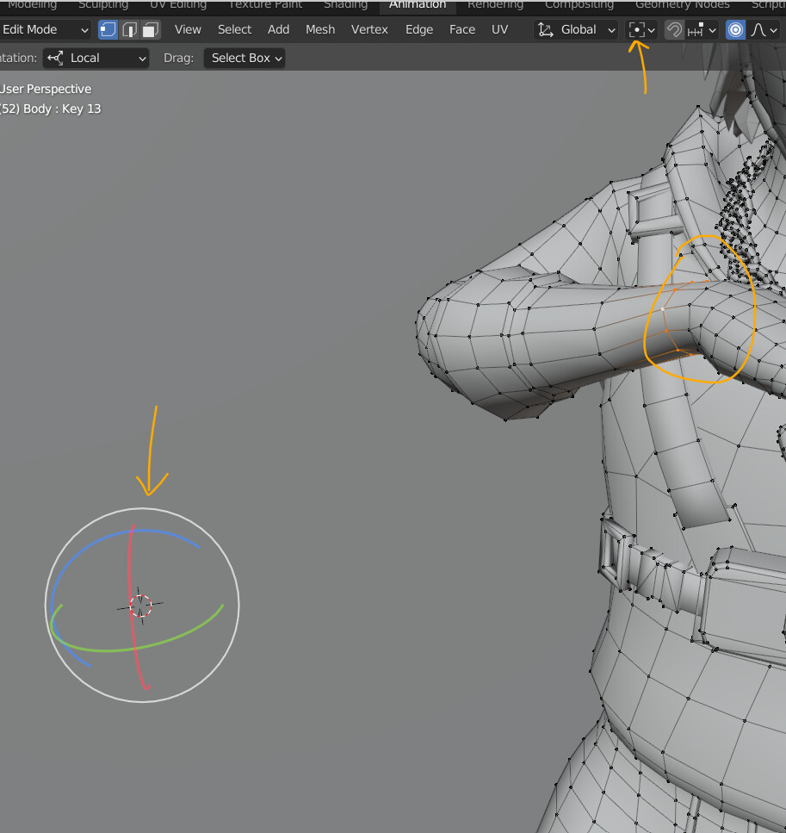Switch to face select mode
The height and width of the screenshot is (833, 786).
151,30
